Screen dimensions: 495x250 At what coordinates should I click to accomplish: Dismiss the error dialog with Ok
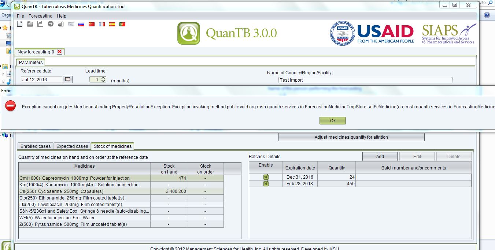tap(333, 120)
